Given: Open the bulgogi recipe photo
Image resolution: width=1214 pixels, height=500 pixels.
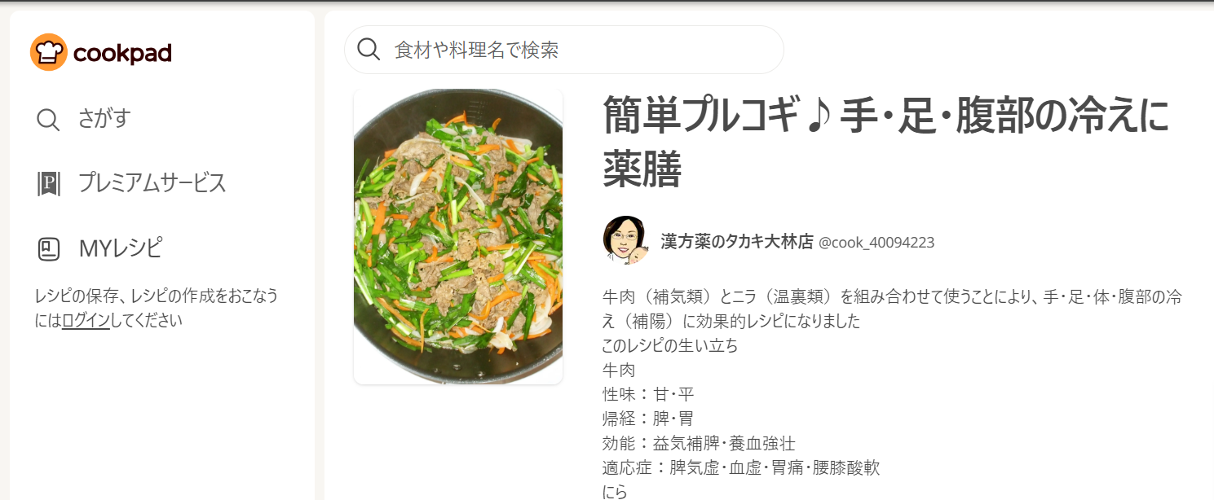Looking at the screenshot, I should pos(458,235).
